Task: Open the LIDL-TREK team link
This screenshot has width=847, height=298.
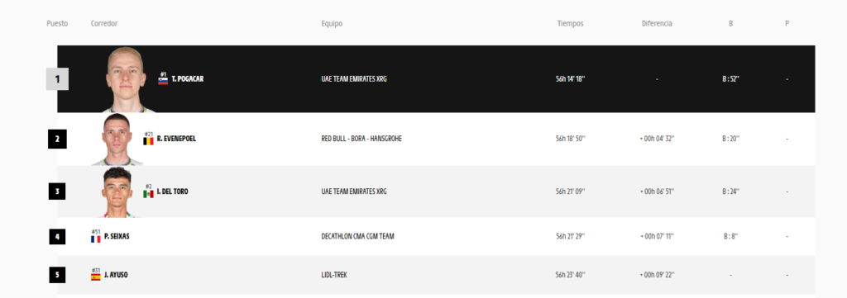Action: [334, 275]
